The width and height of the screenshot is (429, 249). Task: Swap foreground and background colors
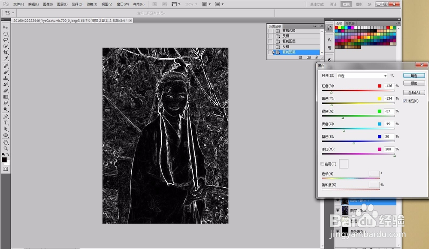8,154
